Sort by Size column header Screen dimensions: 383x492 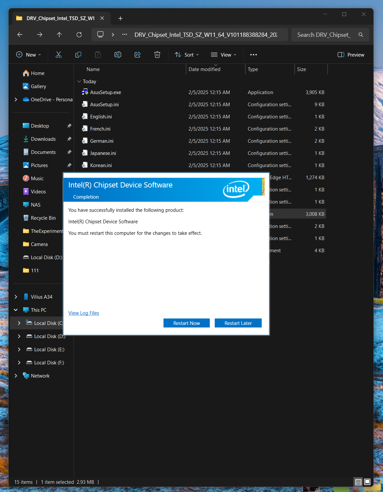coord(301,69)
